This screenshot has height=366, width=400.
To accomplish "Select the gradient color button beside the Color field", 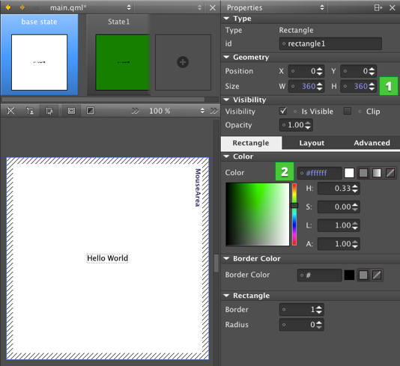I will [x=377, y=173].
